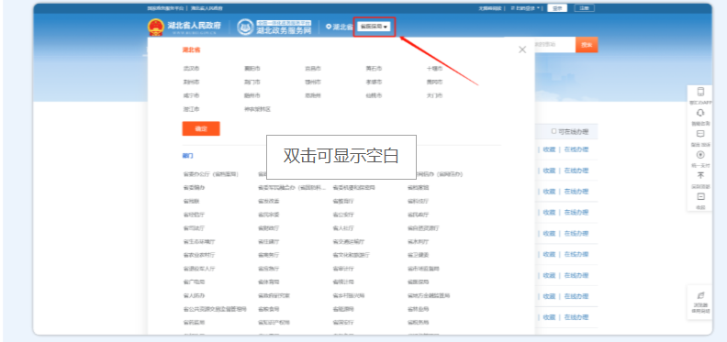Click the Hubei 政务服务网 round logo
This screenshot has height=342, width=727.
[245, 27]
